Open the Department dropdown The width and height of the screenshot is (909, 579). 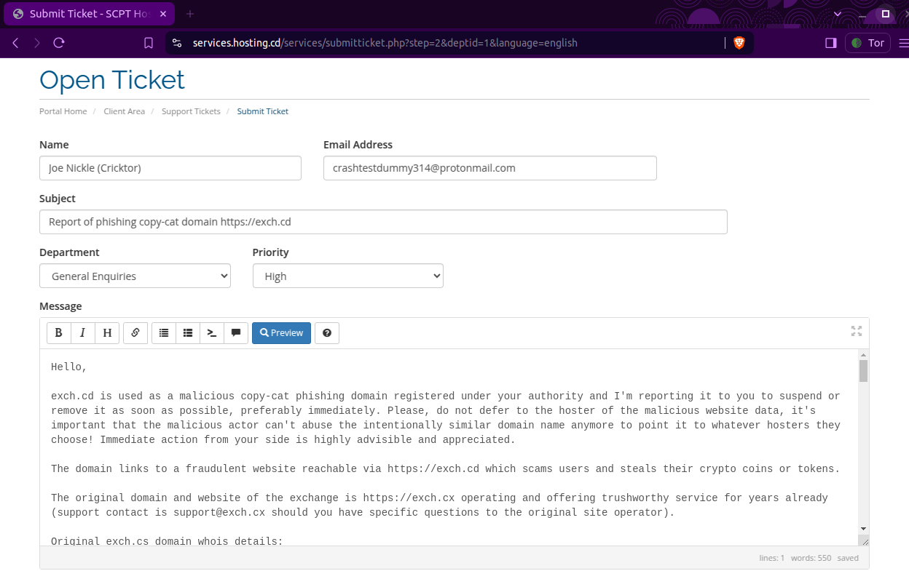[135, 276]
